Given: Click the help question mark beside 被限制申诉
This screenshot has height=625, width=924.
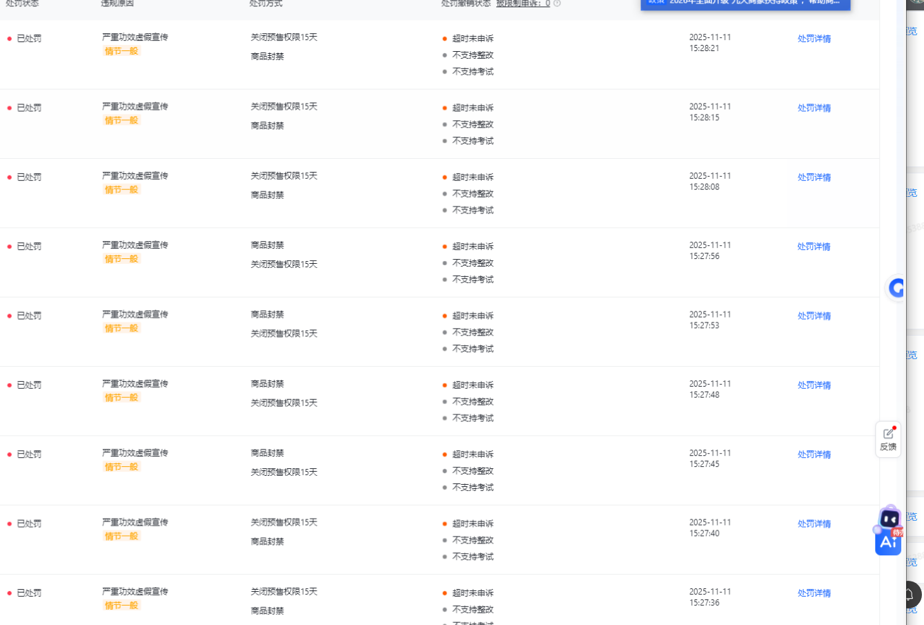Looking at the screenshot, I should [x=557, y=3].
